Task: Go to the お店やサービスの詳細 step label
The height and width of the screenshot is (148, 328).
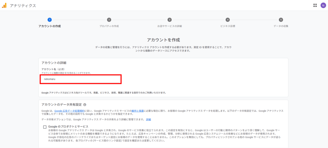Action: coord(169,26)
